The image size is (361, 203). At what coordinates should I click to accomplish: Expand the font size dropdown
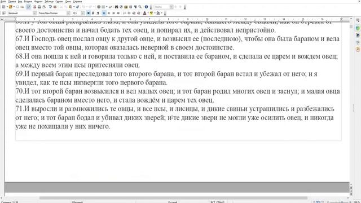point(83,13)
